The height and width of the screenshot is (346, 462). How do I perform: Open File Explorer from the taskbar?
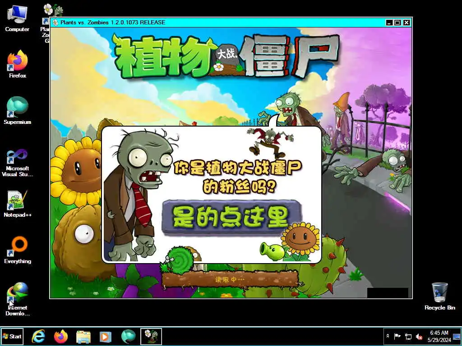[83, 337]
